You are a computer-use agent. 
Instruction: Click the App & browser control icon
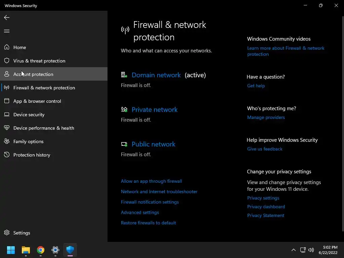7,101
